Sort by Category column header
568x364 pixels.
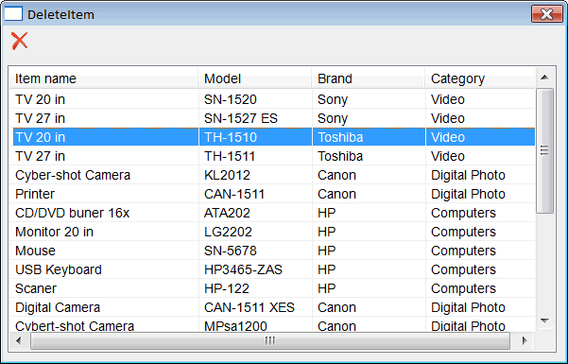(480, 78)
